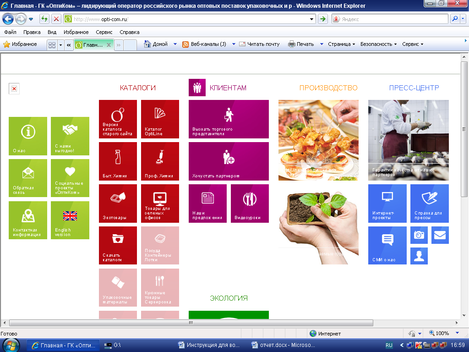Click the blue person profile tile
The height and width of the screenshot is (352, 469).
[x=419, y=256]
